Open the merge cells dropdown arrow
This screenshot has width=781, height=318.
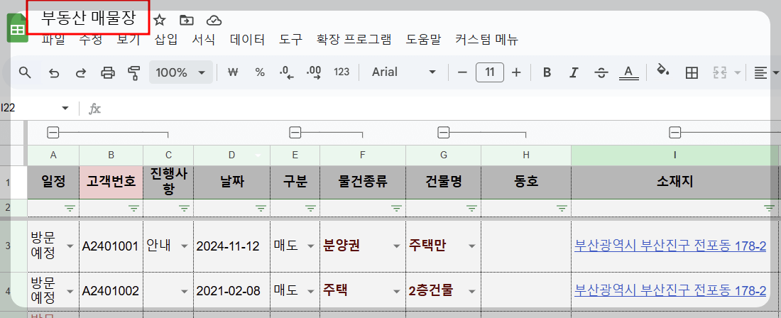pos(737,73)
